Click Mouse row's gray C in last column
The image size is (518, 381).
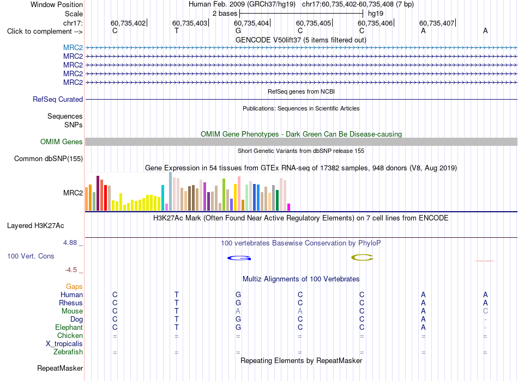pyautogui.click(x=485, y=311)
